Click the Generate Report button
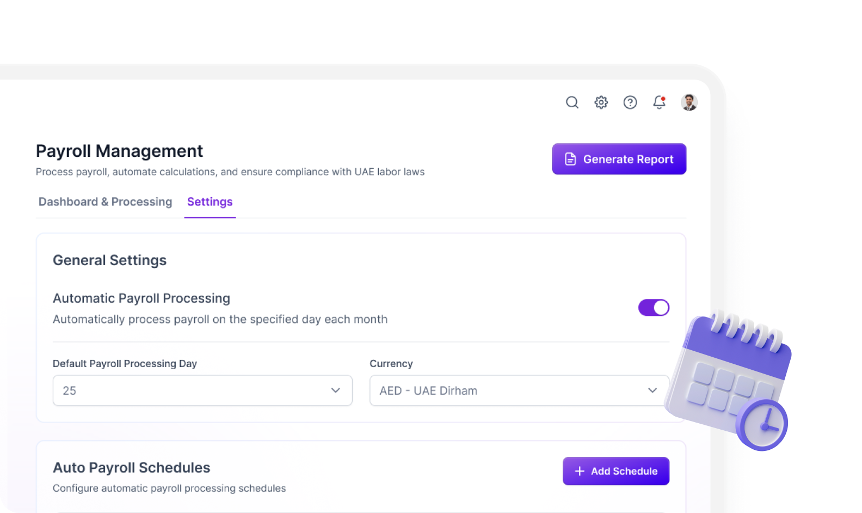 pyautogui.click(x=619, y=159)
